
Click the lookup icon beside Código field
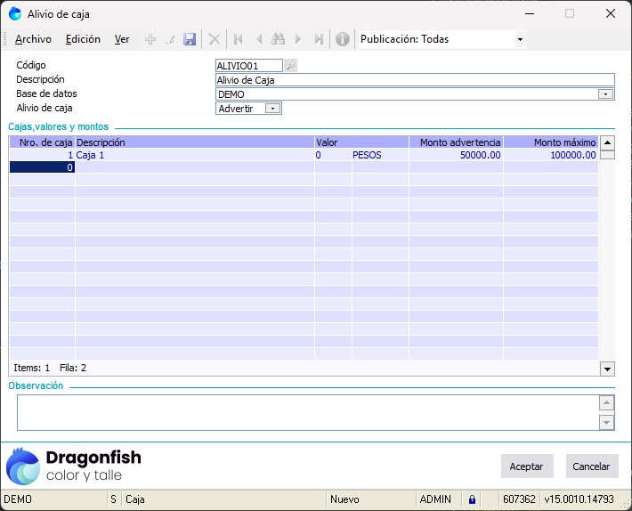pos(290,65)
